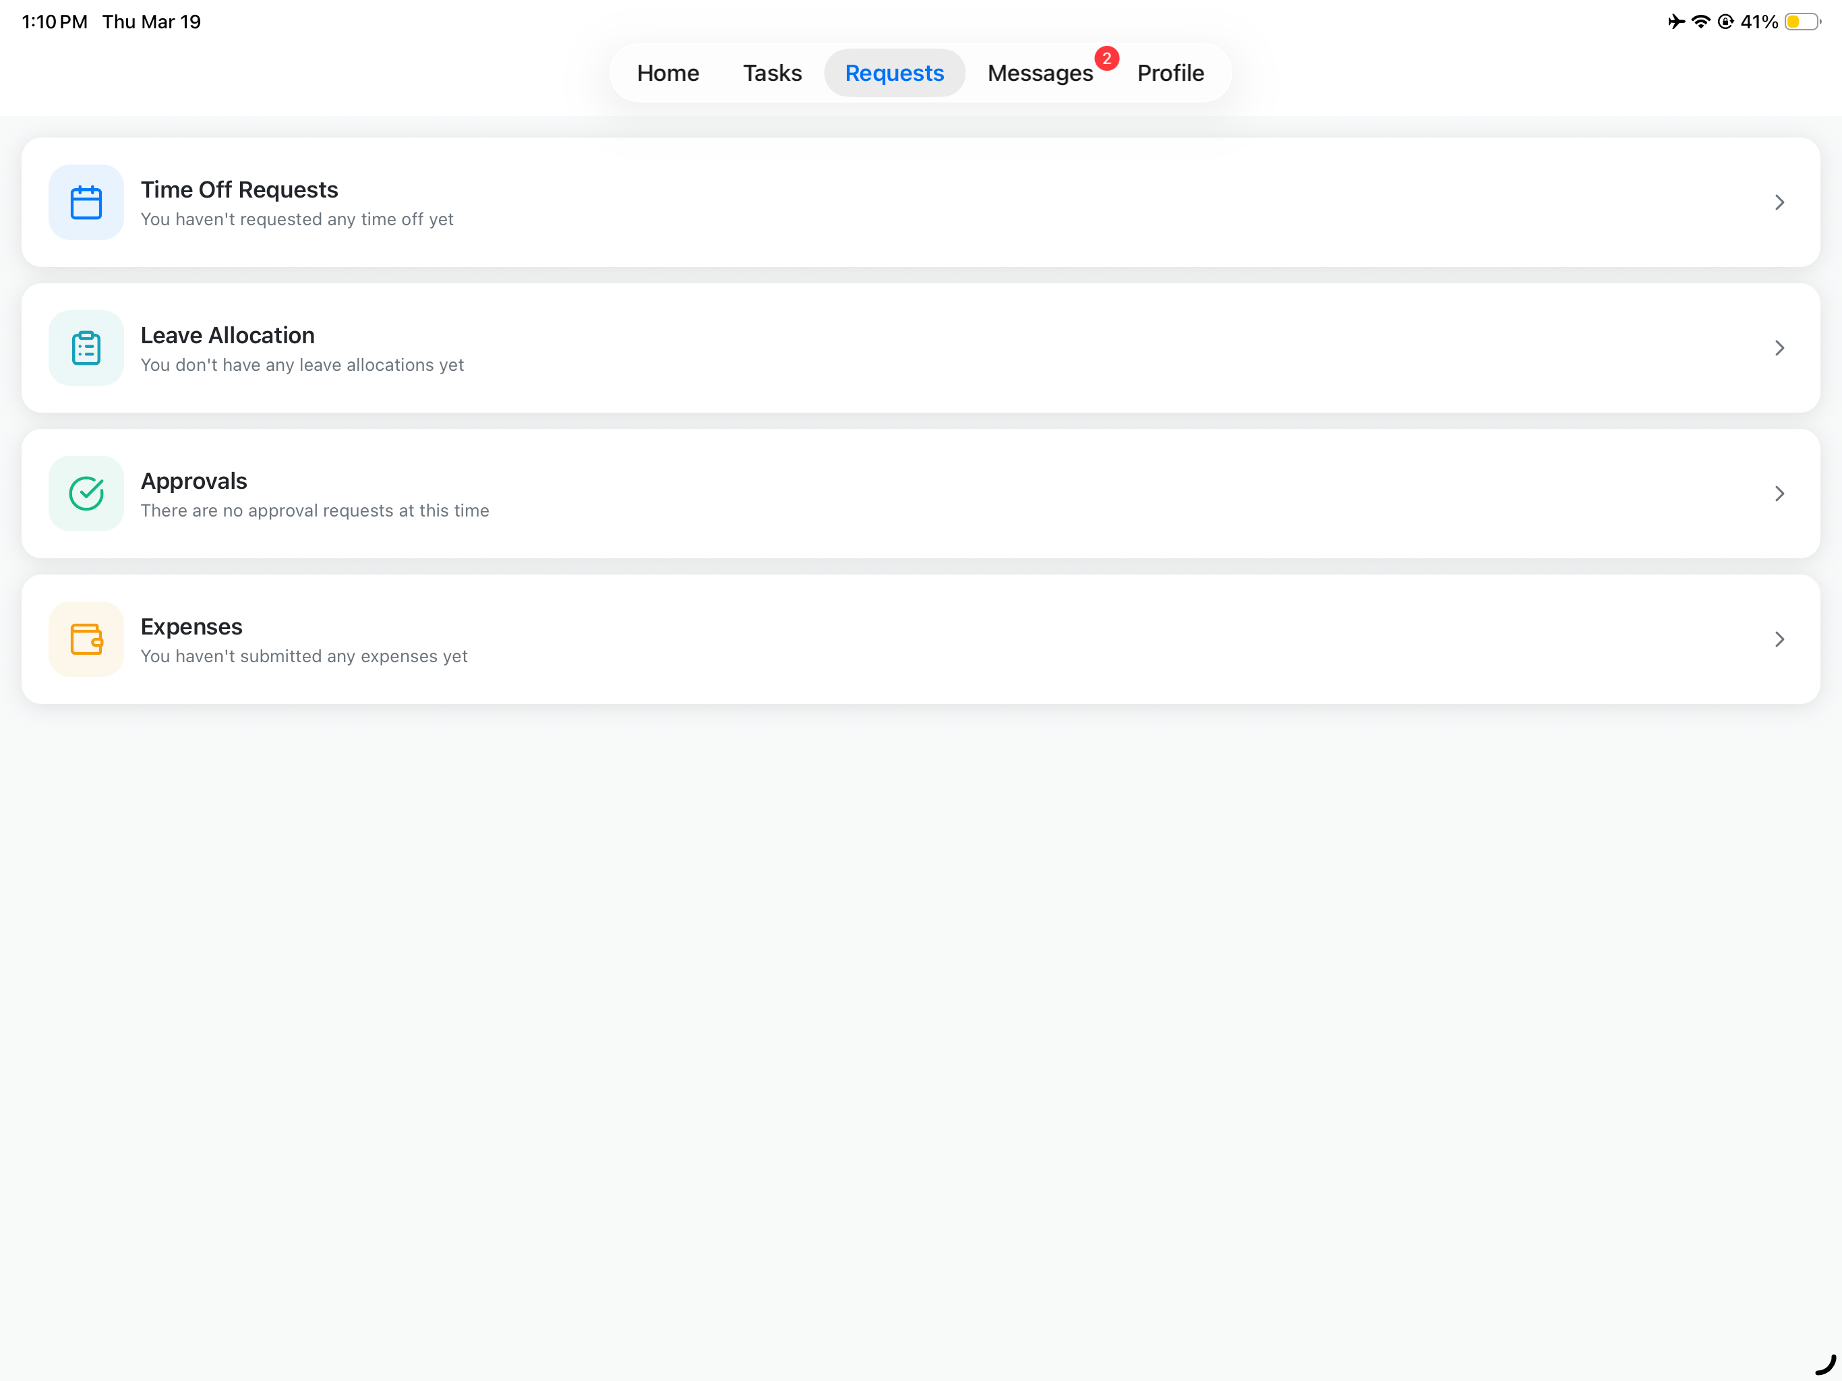This screenshot has height=1381, width=1842.
Task: Tap the red Messages notification badge
Action: click(1106, 58)
